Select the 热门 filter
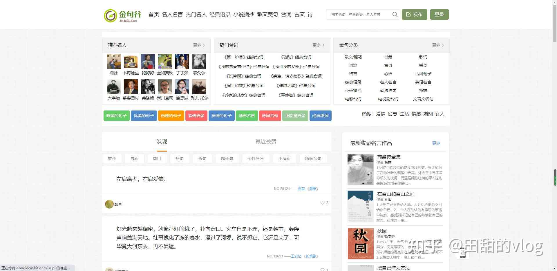 (x=157, y=158)
